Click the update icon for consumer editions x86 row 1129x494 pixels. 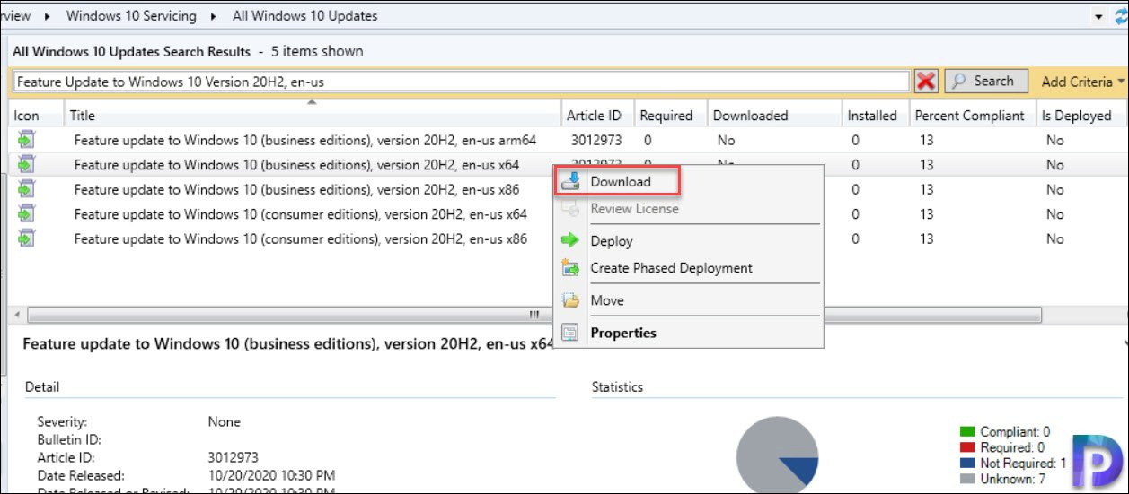pos(26,238)
